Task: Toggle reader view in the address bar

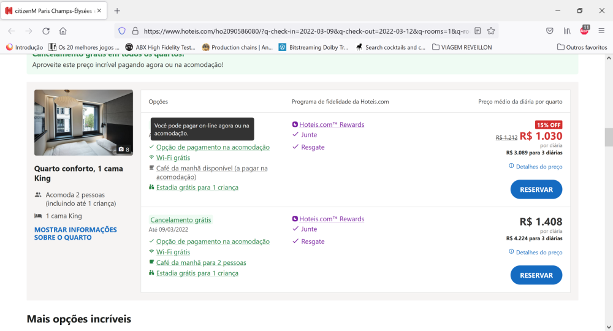Action: [478, 31]
